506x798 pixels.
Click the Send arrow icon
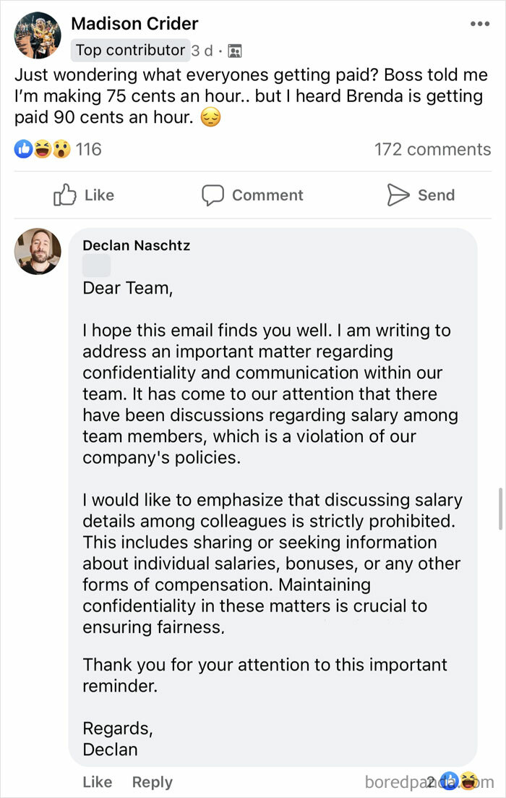click(398, 195)
